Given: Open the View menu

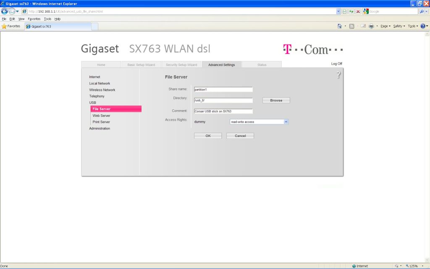Looking at the screenshot, I should tap(21, 19).
